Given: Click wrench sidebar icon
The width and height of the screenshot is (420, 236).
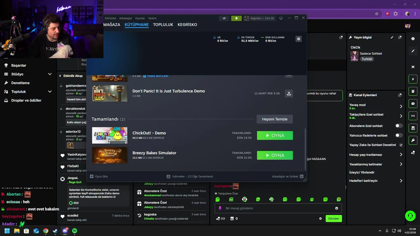Looking at the screenshot, I should (x=413, y=140).
